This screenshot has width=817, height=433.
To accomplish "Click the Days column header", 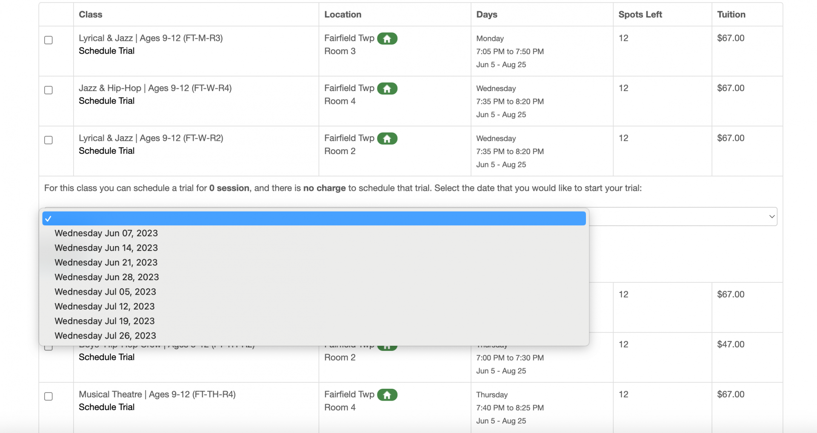I will click(486, 14).
